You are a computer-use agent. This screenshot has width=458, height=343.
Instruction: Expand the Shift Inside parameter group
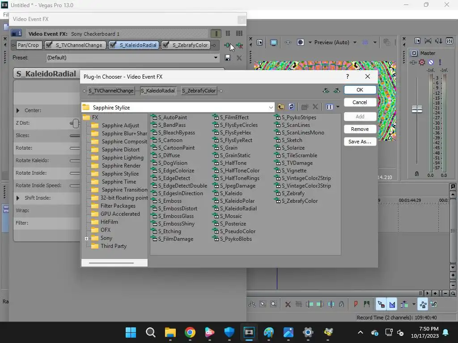pyautogui.click(x=18, y=198)
